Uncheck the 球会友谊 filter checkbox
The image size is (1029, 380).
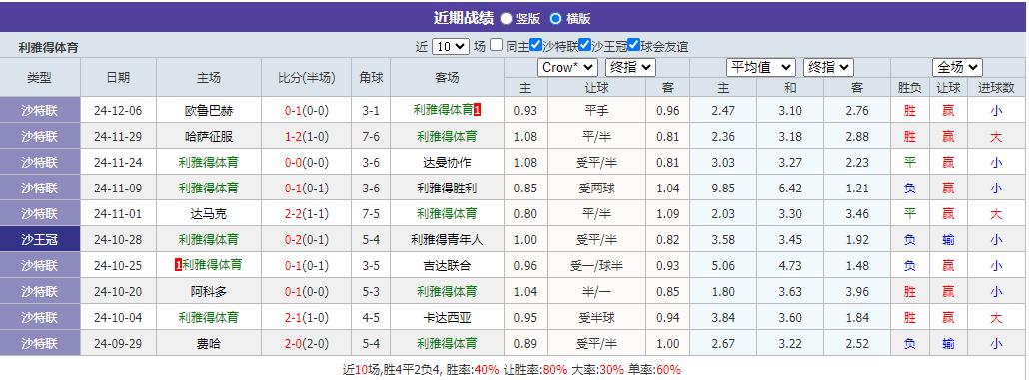tap(634, 45)
